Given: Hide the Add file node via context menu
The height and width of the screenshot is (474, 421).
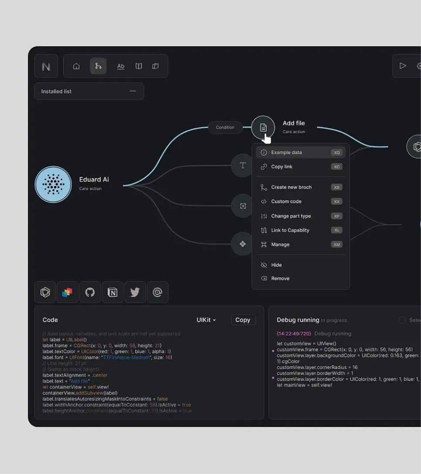Looking at the screenshot, I should click(x=275, y=264).
